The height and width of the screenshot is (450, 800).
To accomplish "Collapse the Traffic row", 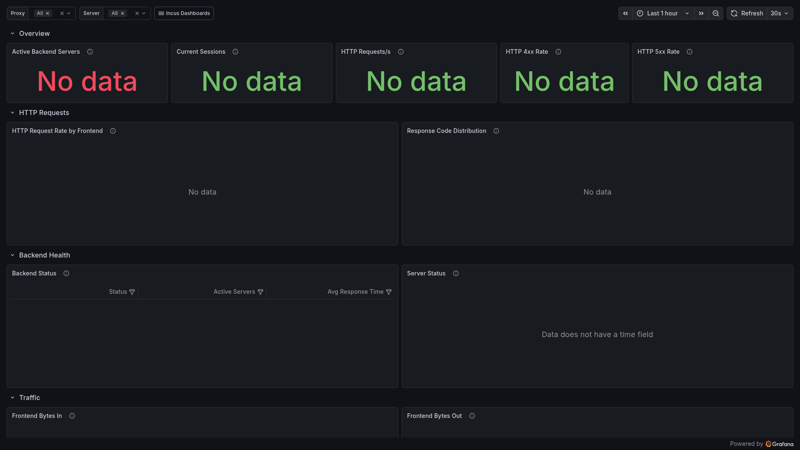I will point(12,397).
